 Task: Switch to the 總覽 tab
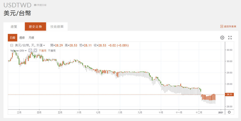pyautogui.click(x=14, y=26)
